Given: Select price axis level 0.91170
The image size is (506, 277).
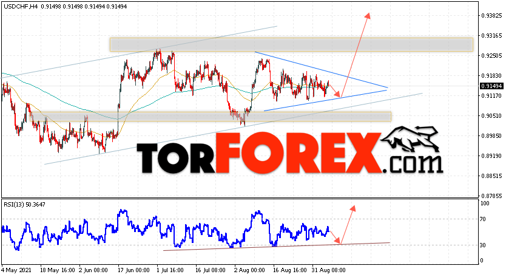Looking at the screenshot, I should click(x=491, y=95).
